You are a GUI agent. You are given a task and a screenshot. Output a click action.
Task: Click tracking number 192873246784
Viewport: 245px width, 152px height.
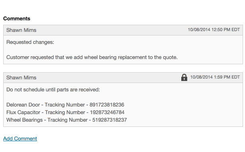107,112
